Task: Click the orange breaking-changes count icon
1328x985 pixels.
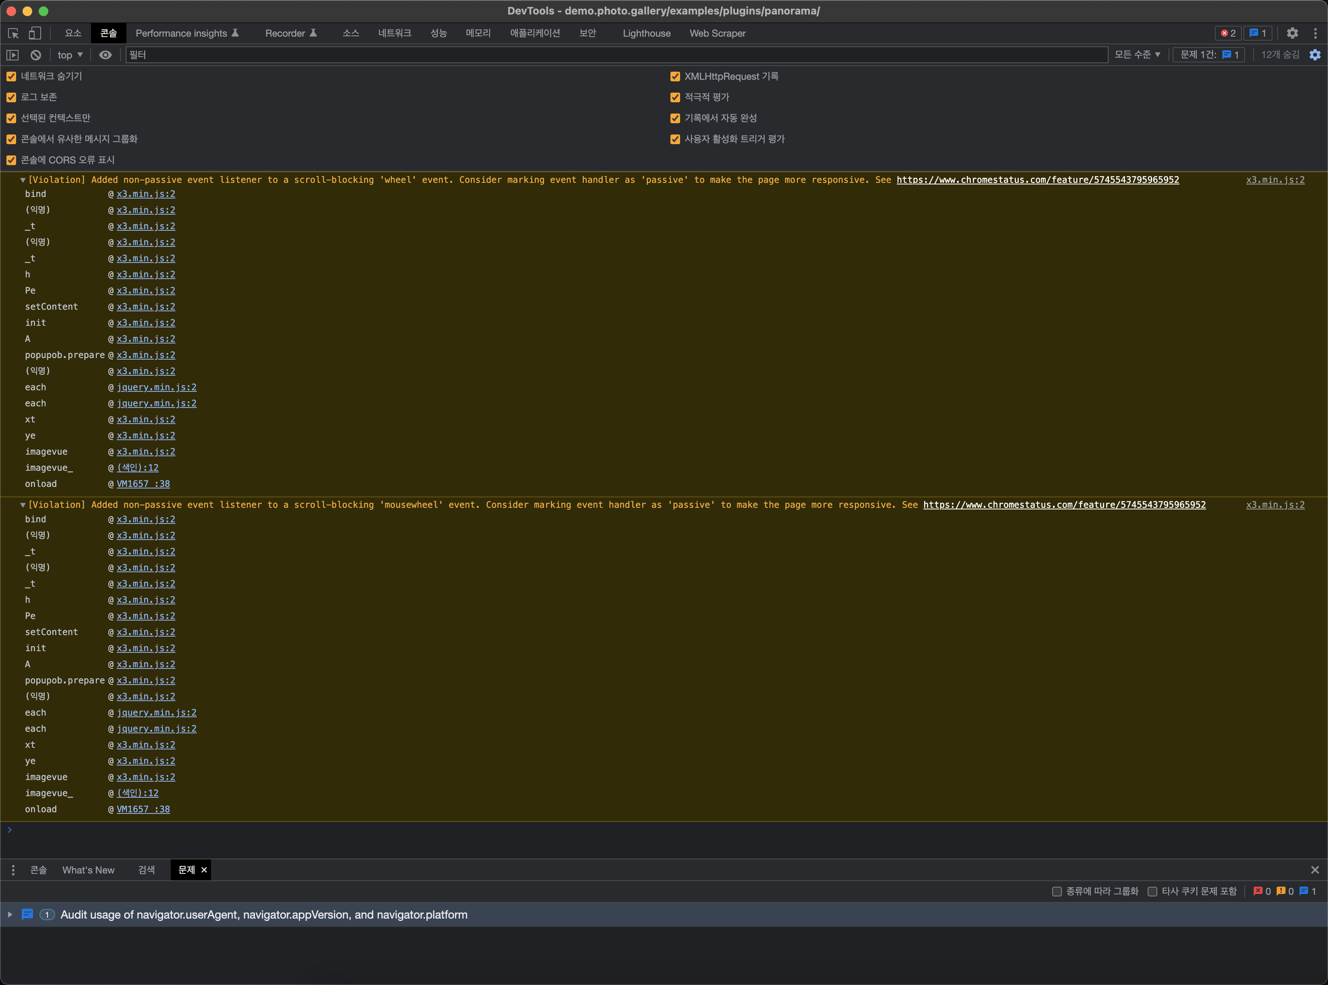Action: [x=1281, y=891]
